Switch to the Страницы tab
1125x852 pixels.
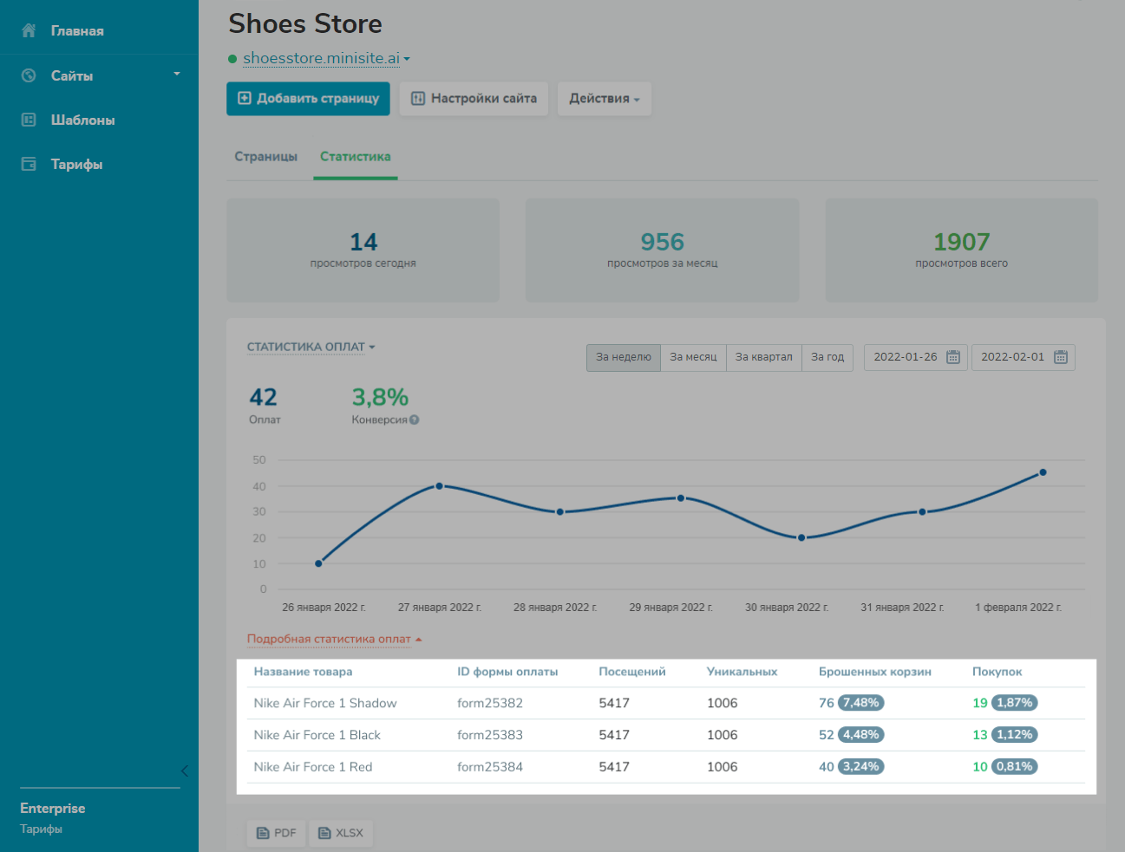tap(265, 157)
